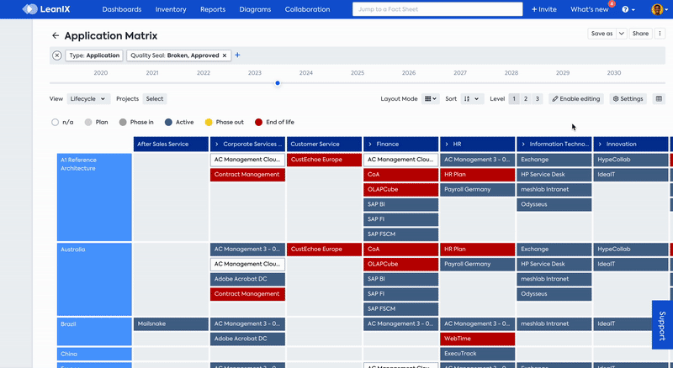Click the LeanIX logo

point(46,9)
